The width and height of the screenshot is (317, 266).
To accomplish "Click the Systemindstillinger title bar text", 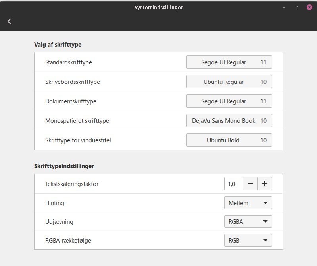I will tap(158, 7).
